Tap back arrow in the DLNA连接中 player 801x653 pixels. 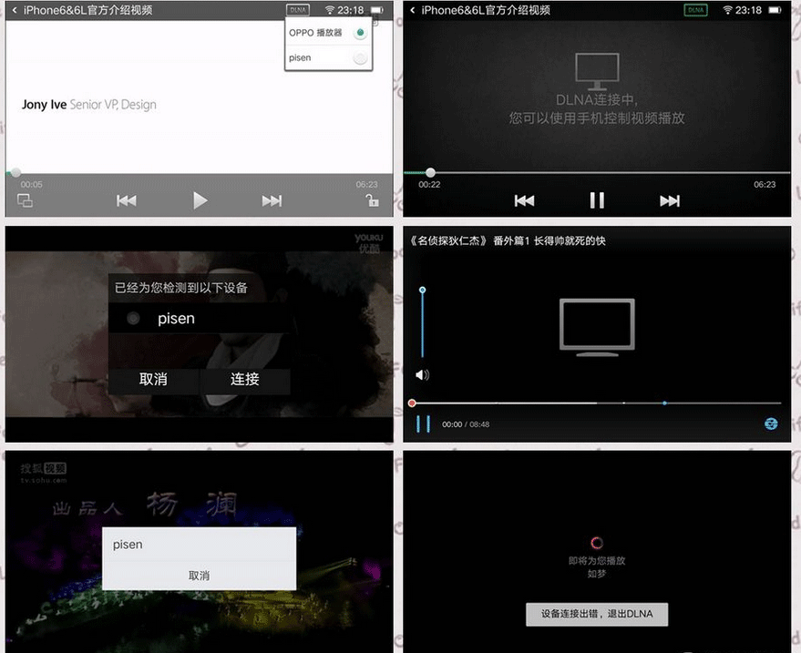point(412,10)
